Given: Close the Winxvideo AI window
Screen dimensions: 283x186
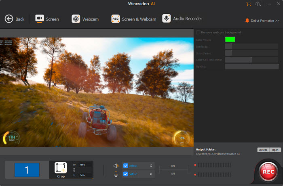Looking at the screenshot, I should [x=279, y=4].
